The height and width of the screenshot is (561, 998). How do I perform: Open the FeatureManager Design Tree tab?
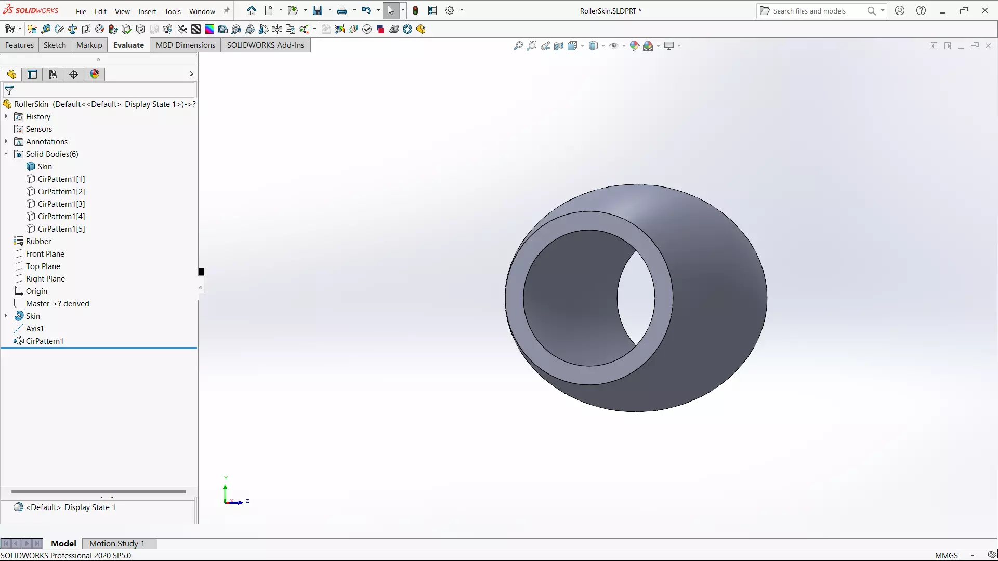[x=11, y=74]
